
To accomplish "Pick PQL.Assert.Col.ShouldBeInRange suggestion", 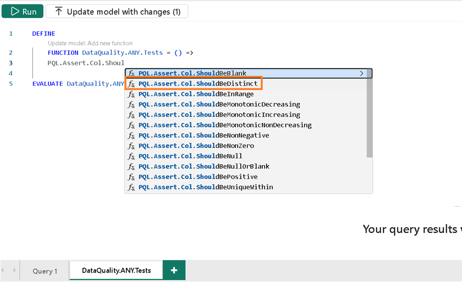I will click(x=246, y=94).
